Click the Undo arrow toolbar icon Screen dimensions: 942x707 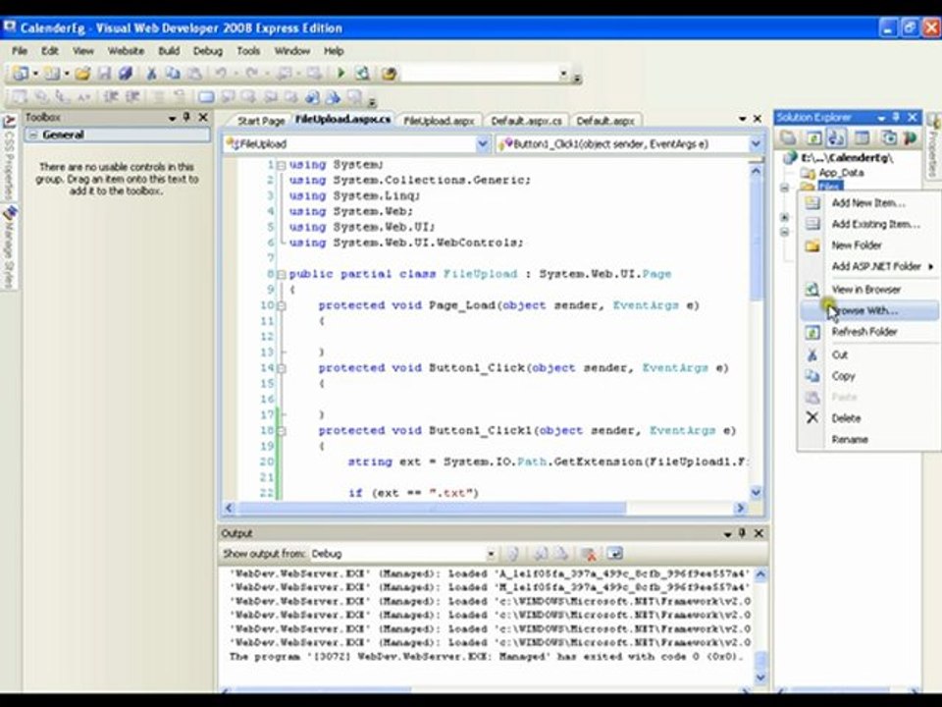221,74
